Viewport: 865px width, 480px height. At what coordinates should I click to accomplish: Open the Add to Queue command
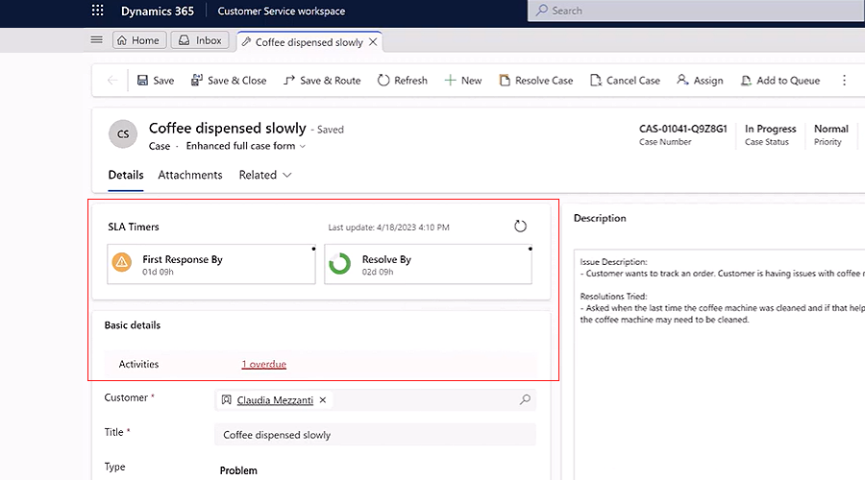tap(779, 81)
